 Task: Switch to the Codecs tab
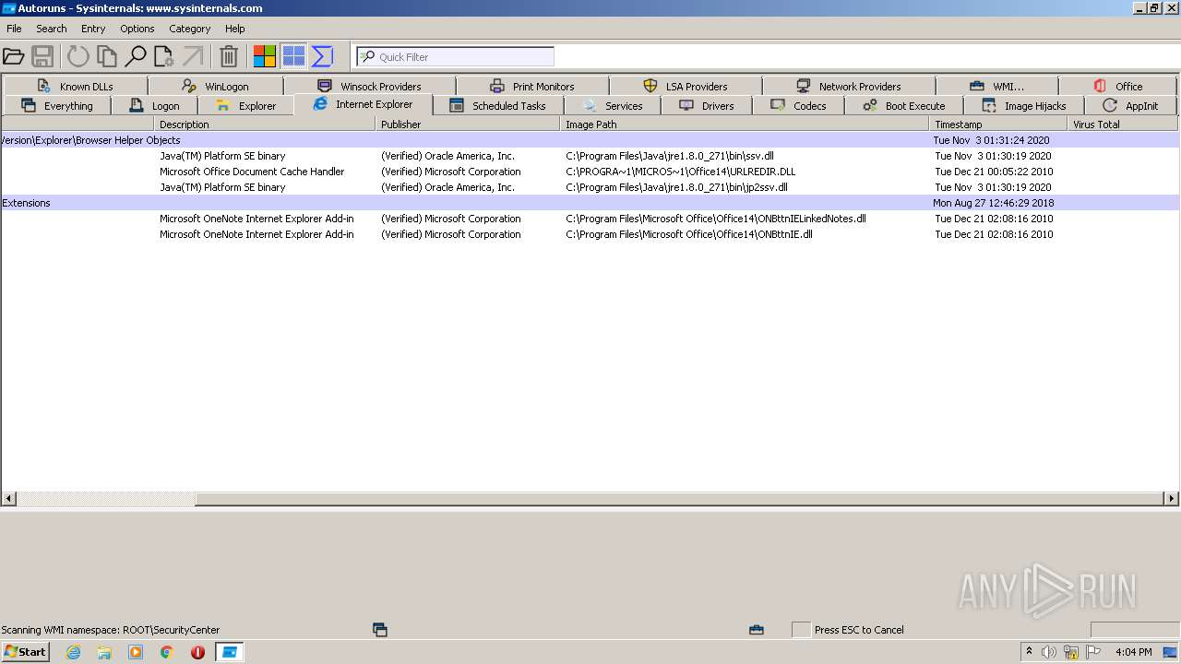tap(799, 105)
